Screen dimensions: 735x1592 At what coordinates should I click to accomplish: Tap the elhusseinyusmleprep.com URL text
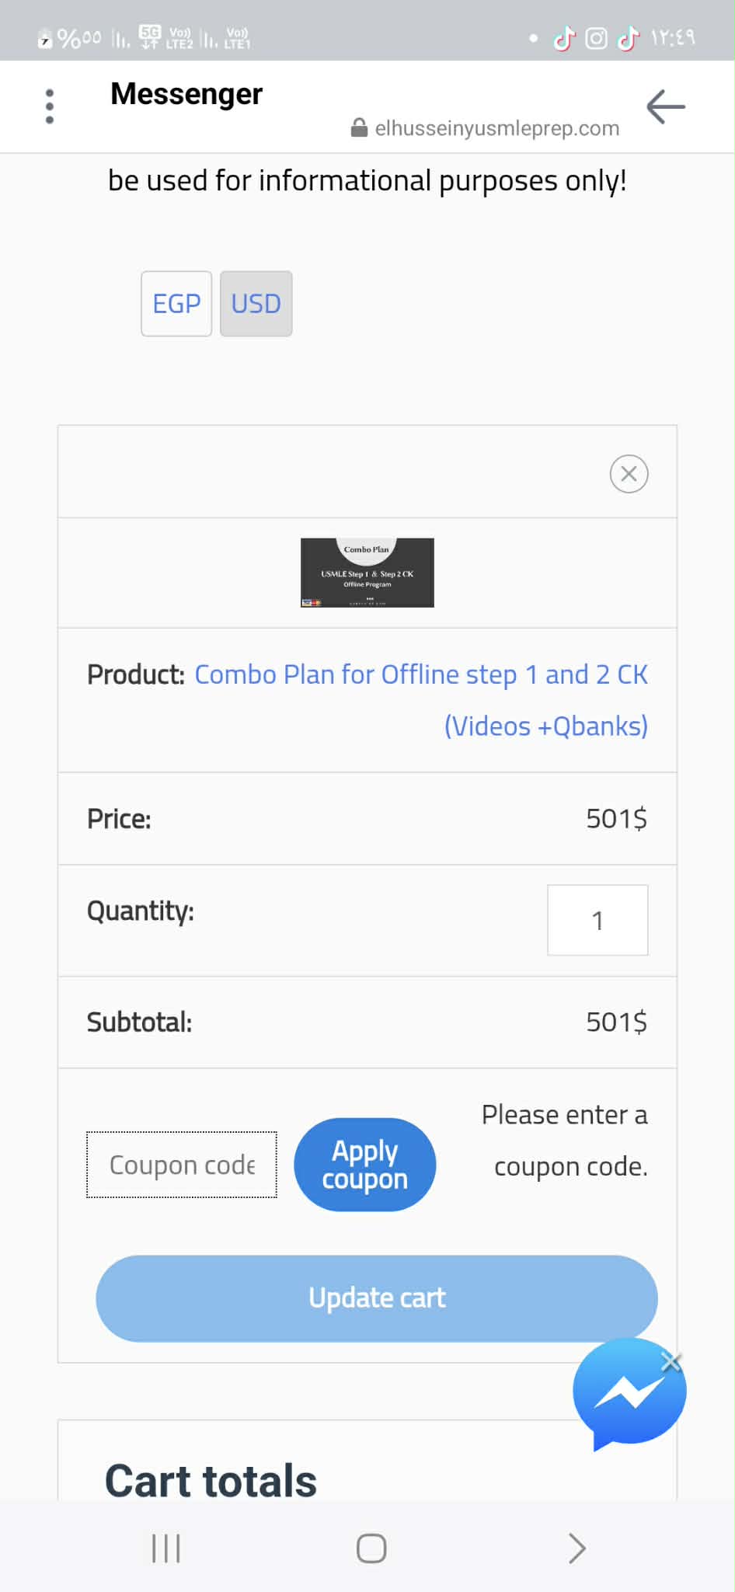click(x=496, y=128)
